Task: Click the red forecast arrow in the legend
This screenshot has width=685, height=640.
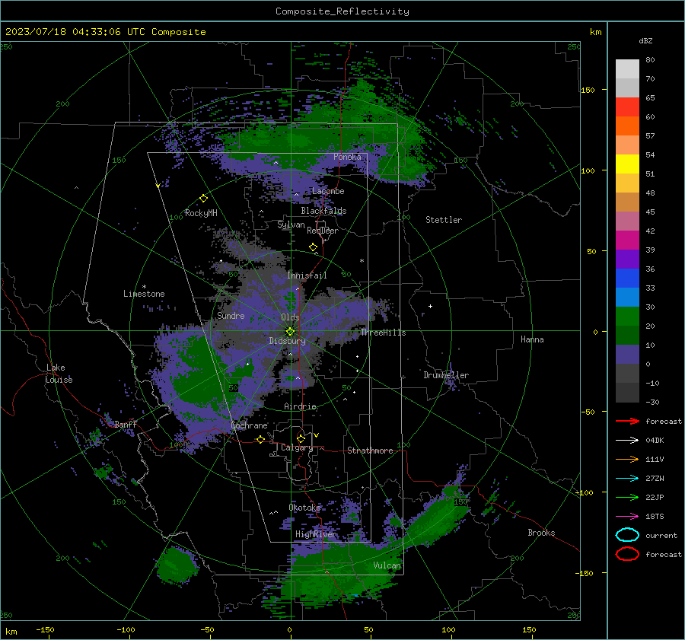Action: [627, 421]
